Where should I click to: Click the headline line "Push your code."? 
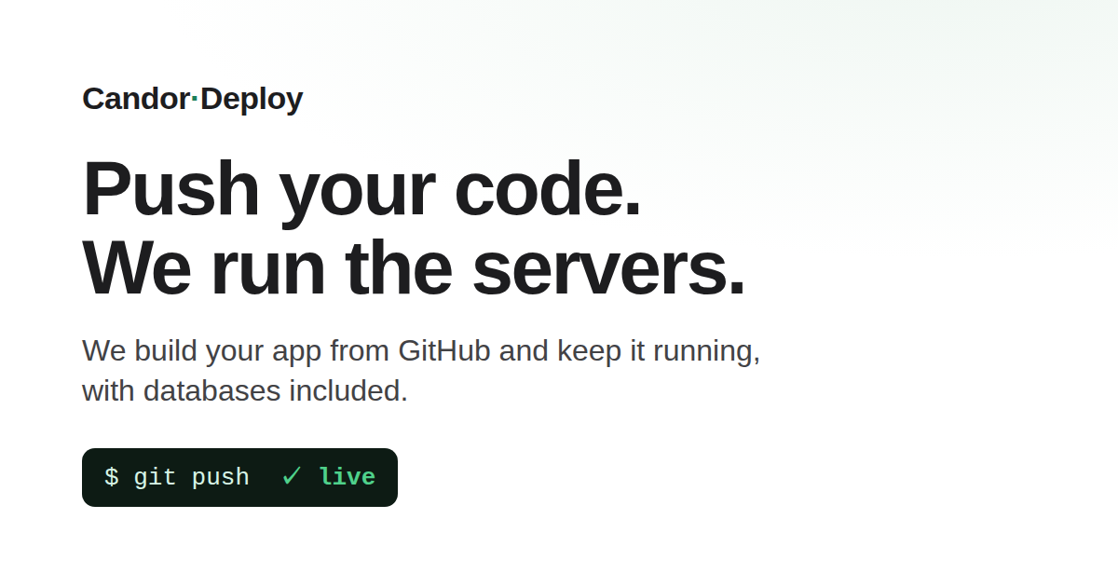[x=362, y=188]
